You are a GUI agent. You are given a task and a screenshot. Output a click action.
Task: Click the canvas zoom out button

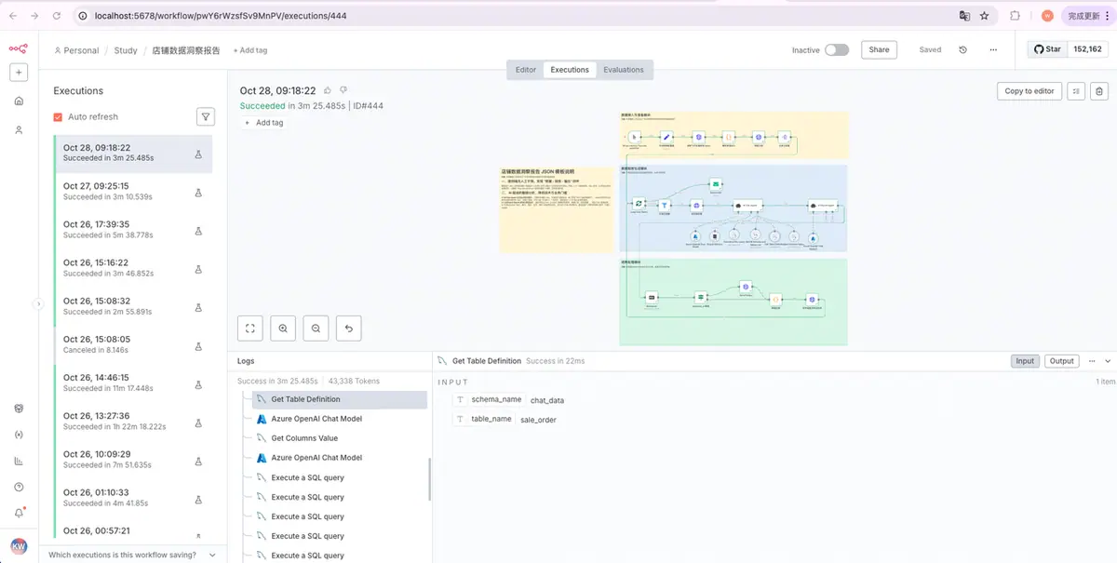tap(316, 328)
